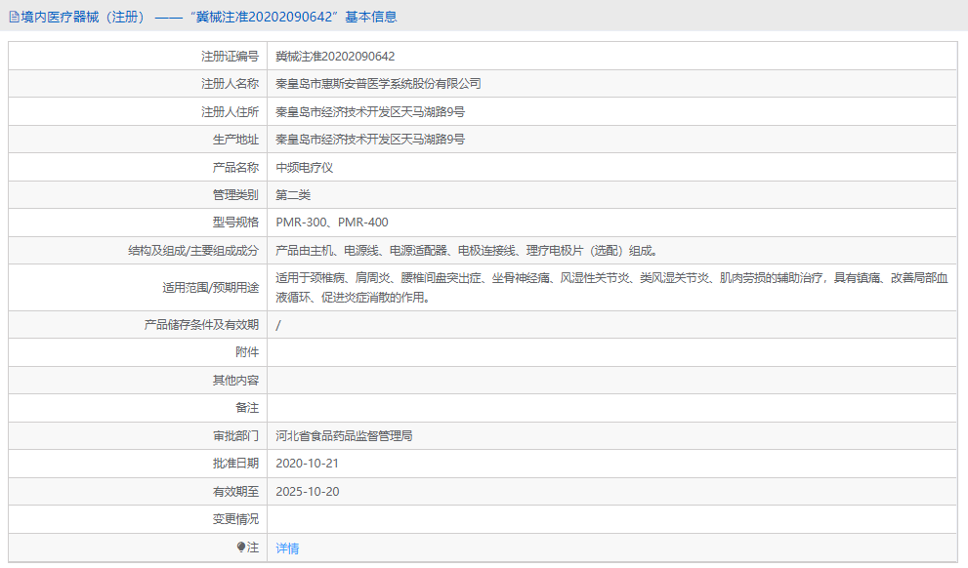Click the address value in 生产地址 row
The image size is (968, 568).
click(x=370, y=140)
